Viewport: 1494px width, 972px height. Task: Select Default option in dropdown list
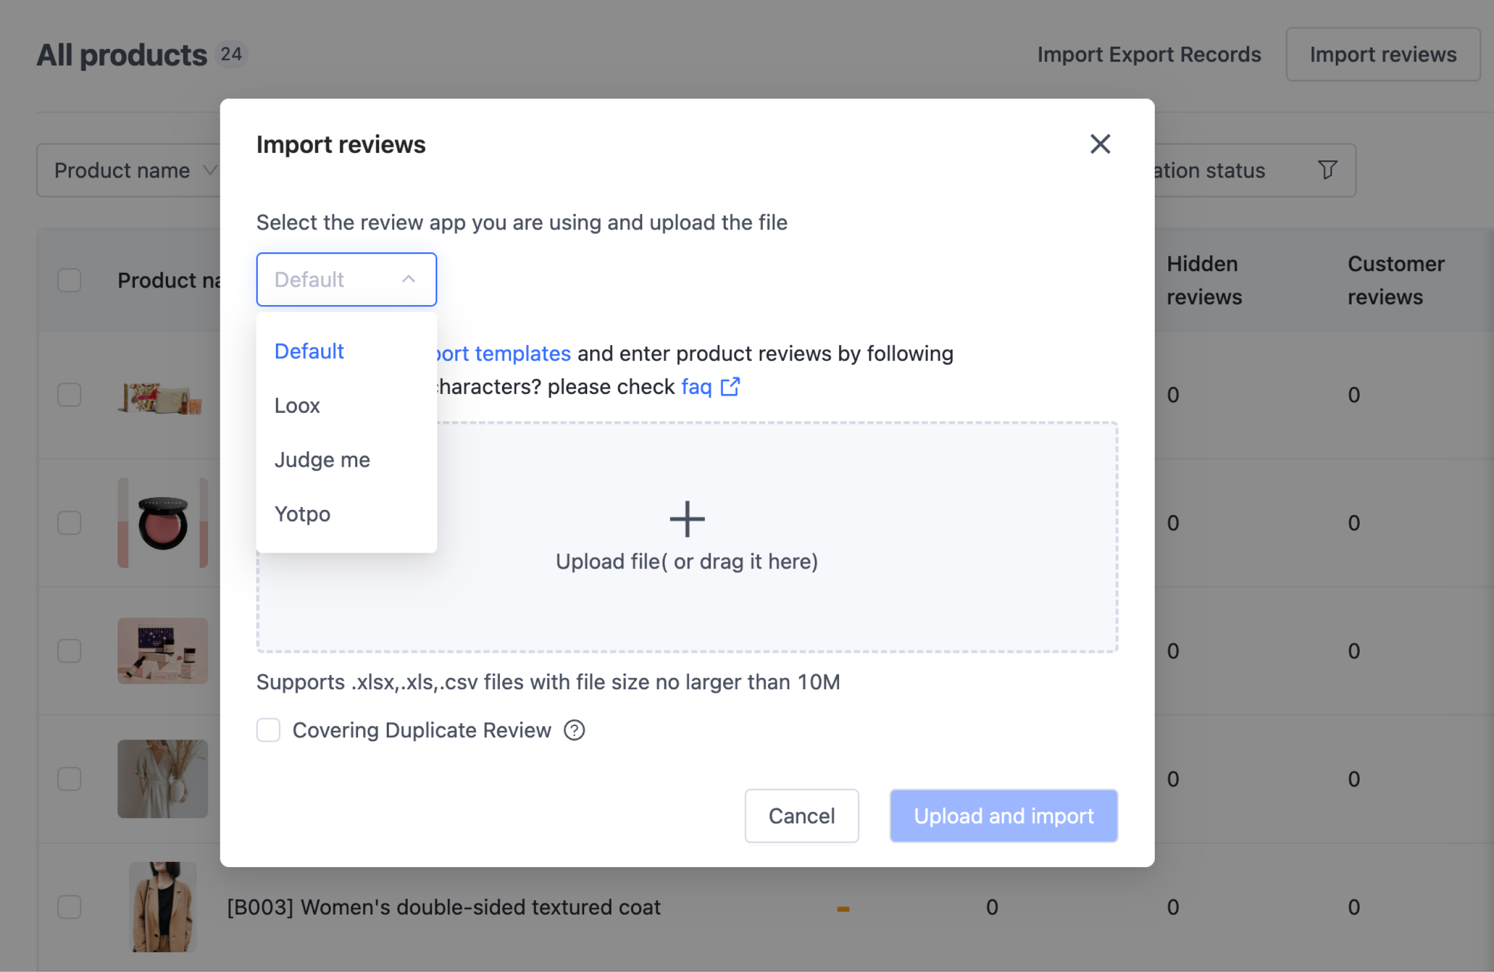[x=309, y=351]
